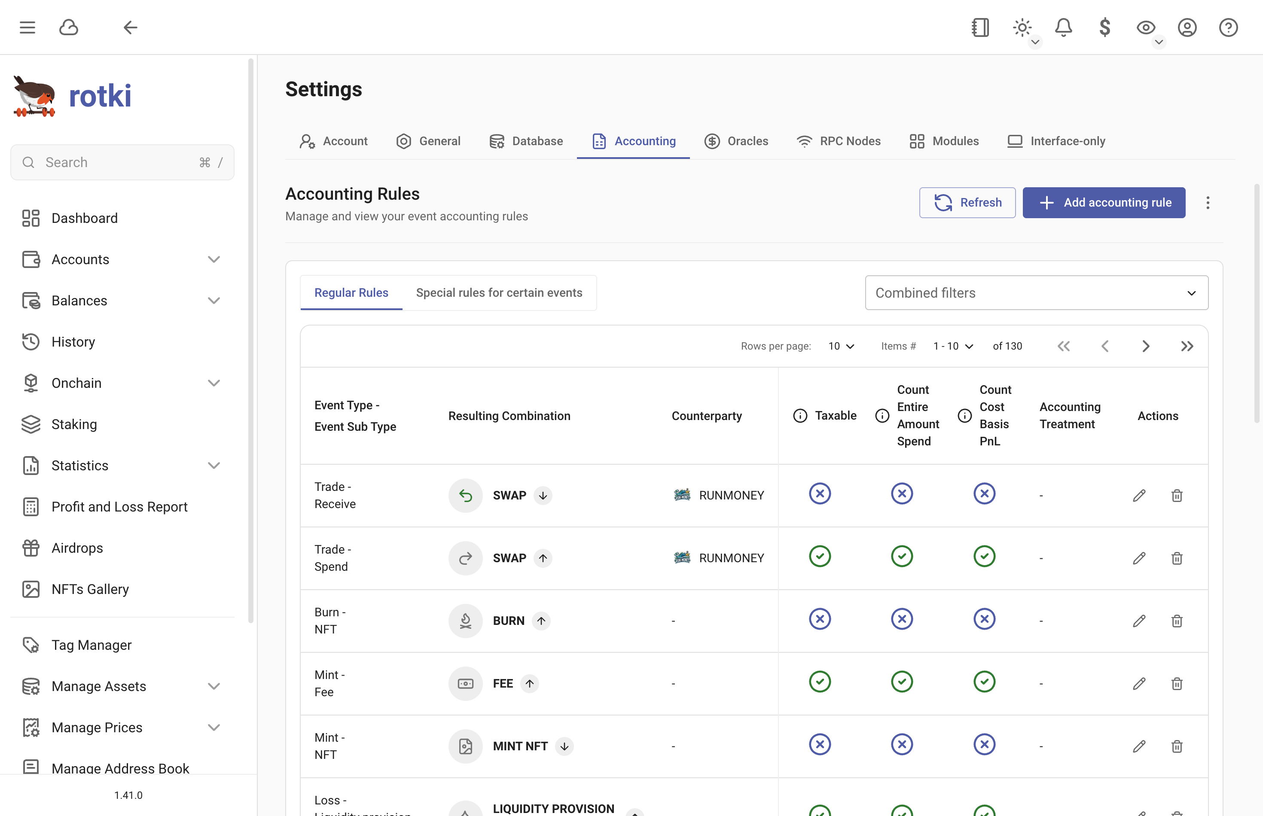Open the user notes notebook icon

coord(980,27)
